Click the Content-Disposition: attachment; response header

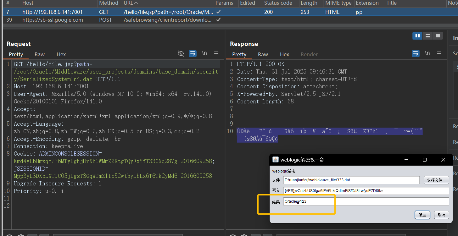287,86
